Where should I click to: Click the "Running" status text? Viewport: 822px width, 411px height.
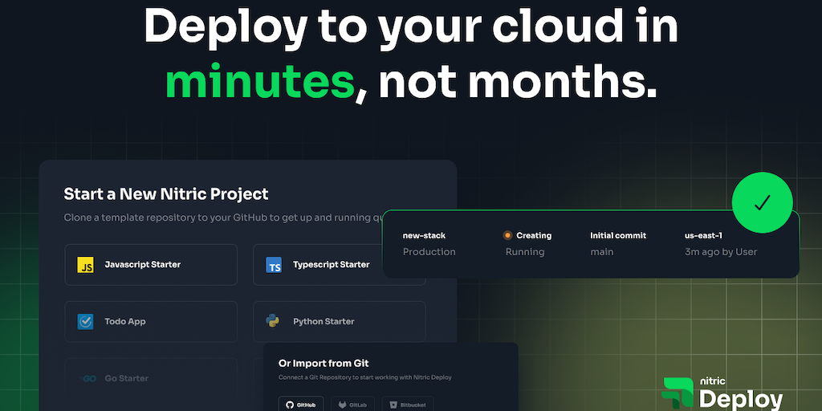pos(525,252)
